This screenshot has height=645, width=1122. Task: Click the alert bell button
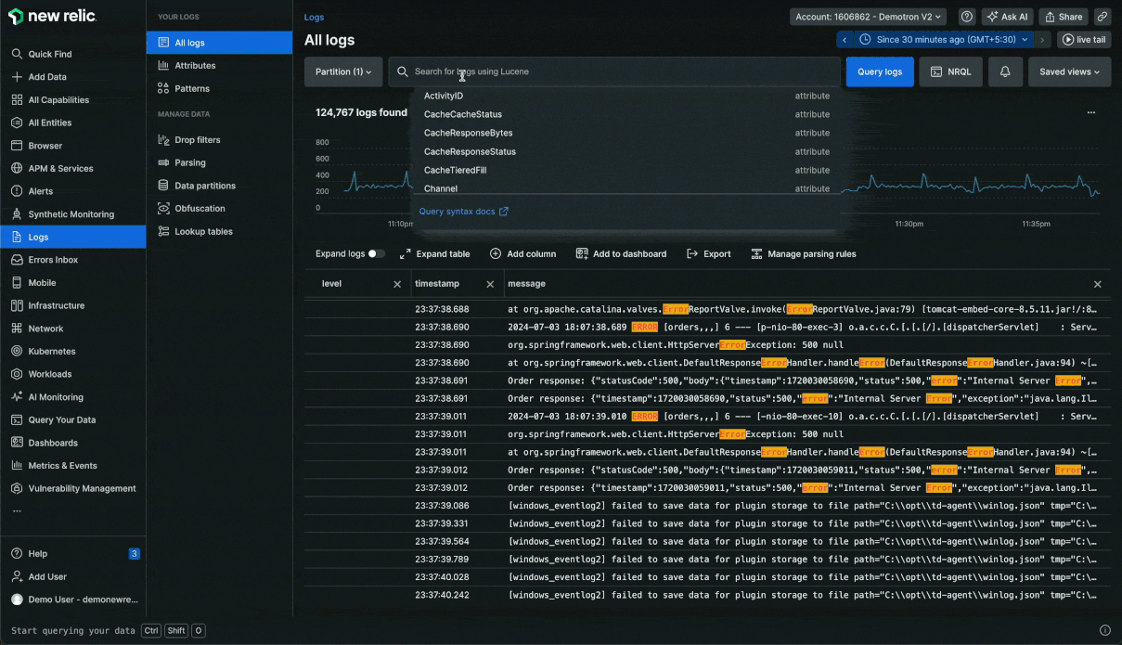click(x=1005, y=71)
